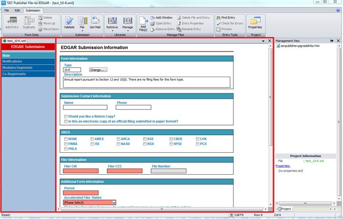The height and width of the screenshot is (219, 343).
Task: Click the form's horizontal scrollbar
Action: point(162,209)
